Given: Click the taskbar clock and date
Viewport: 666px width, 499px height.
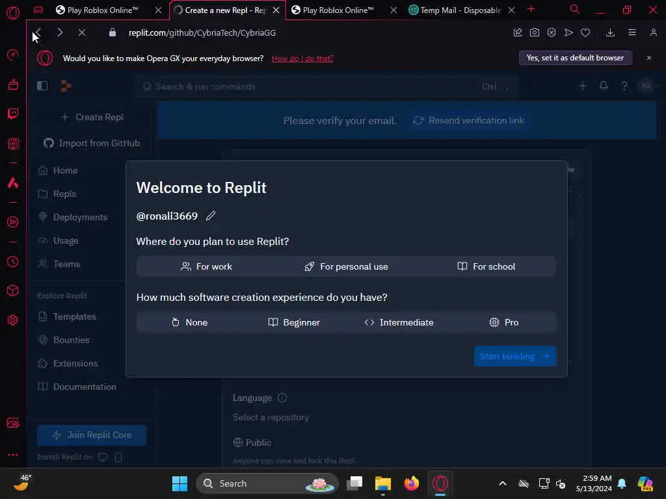Looking at the screenshot, I should point(594,483).
